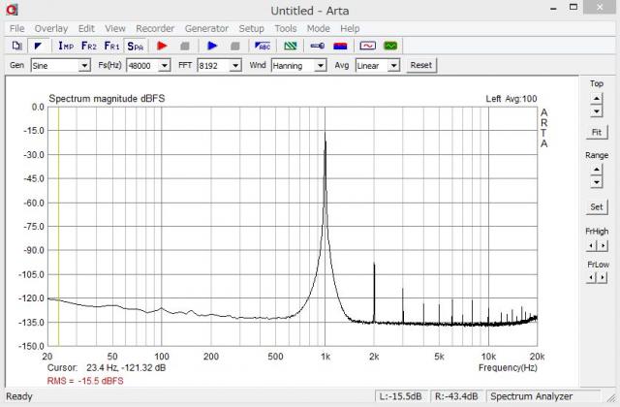Click the Spectrum Analyzer status bar label
This screenshot has width=620, height=407.
[x=532, y=396]
